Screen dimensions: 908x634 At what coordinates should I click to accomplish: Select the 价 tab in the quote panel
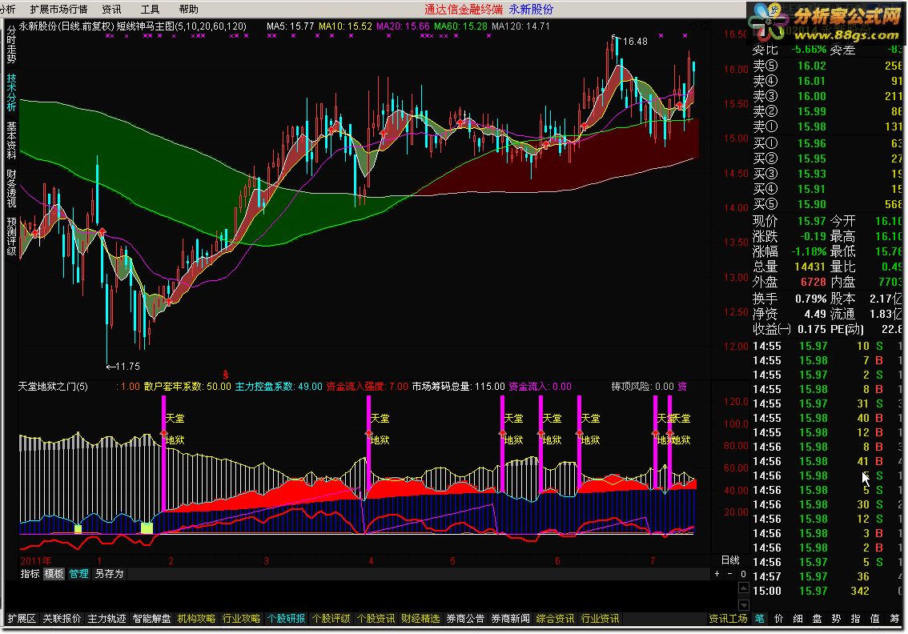(779, 618)
